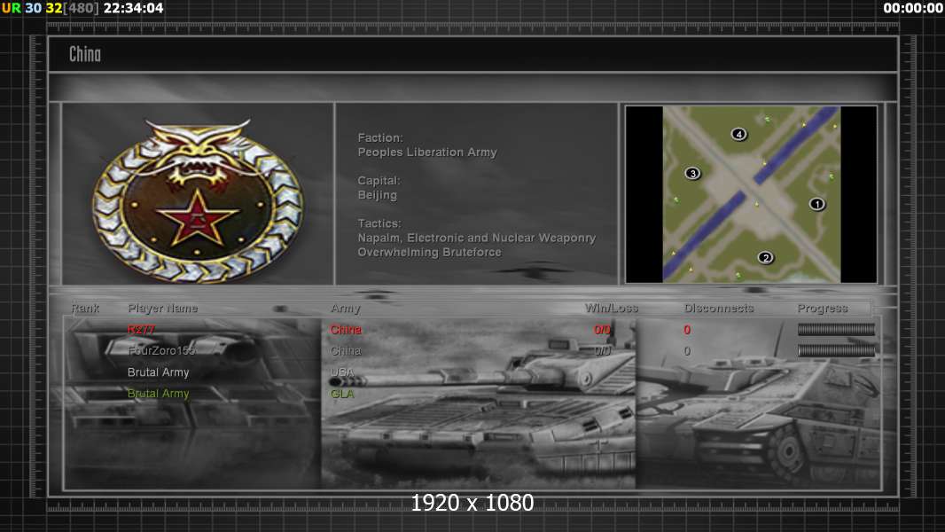Click the red China army entry
This screenshot has width=945, height=532.
(346, 330)
